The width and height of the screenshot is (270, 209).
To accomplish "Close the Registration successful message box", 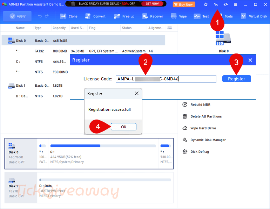I will (x=136, y=93).
